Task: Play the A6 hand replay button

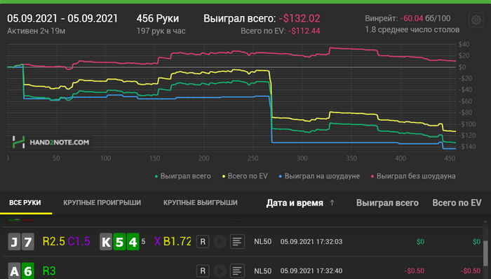Action: click(220, 271)
